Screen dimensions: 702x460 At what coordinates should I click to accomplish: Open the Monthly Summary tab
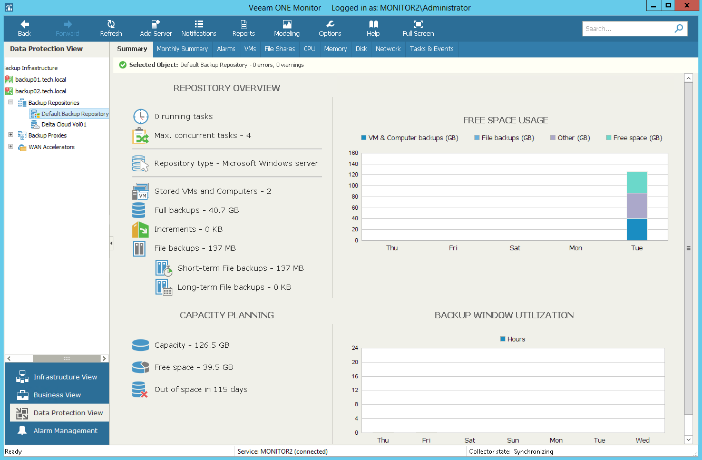(182, 49)
